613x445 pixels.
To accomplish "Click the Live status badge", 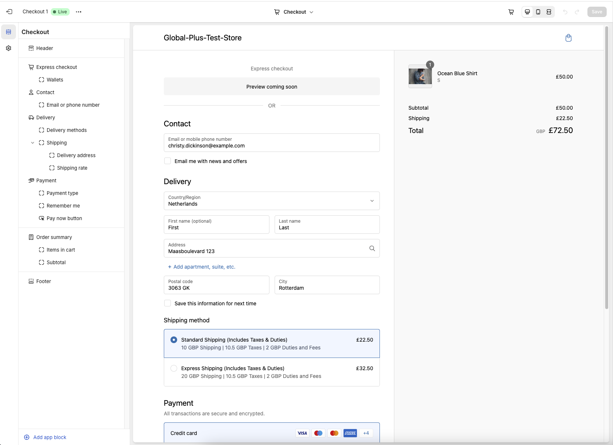I will (60, 12).
